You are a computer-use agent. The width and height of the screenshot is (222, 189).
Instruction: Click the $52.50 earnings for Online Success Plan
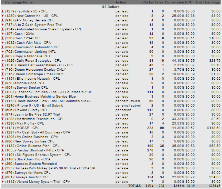[x=215, y=146]
